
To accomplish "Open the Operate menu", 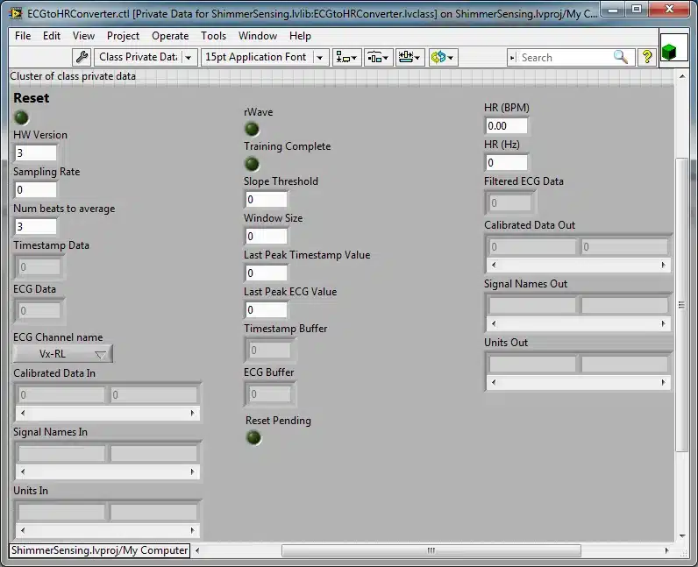I will click(170, 36).
